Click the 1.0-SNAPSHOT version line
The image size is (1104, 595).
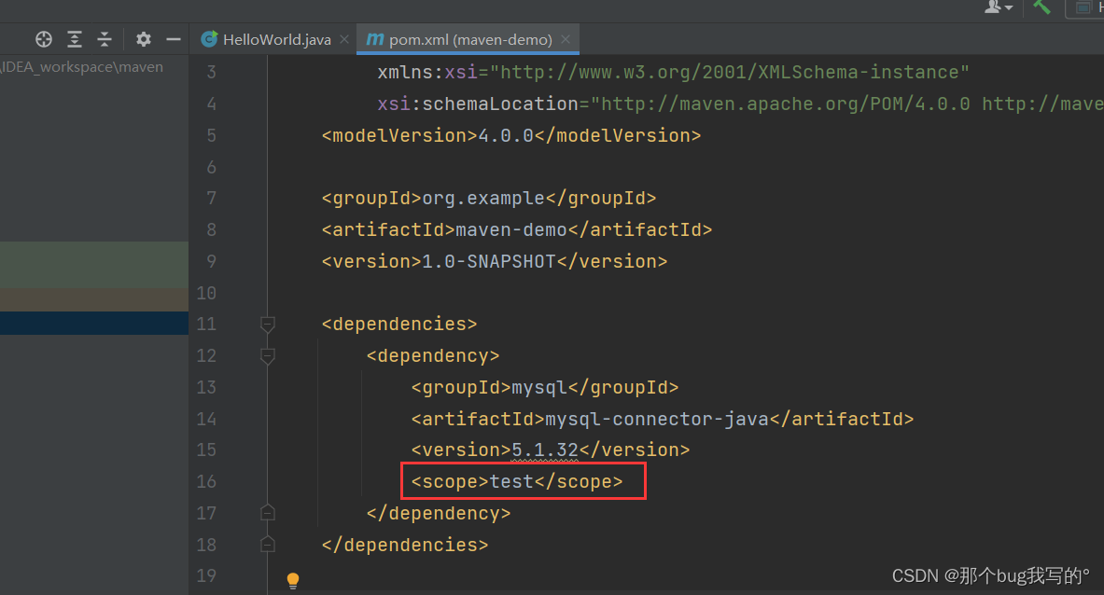[x=495, y=262]
